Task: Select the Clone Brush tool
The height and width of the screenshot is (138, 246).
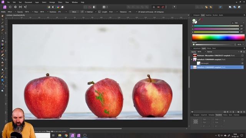Action: click(x=2, y=62)
